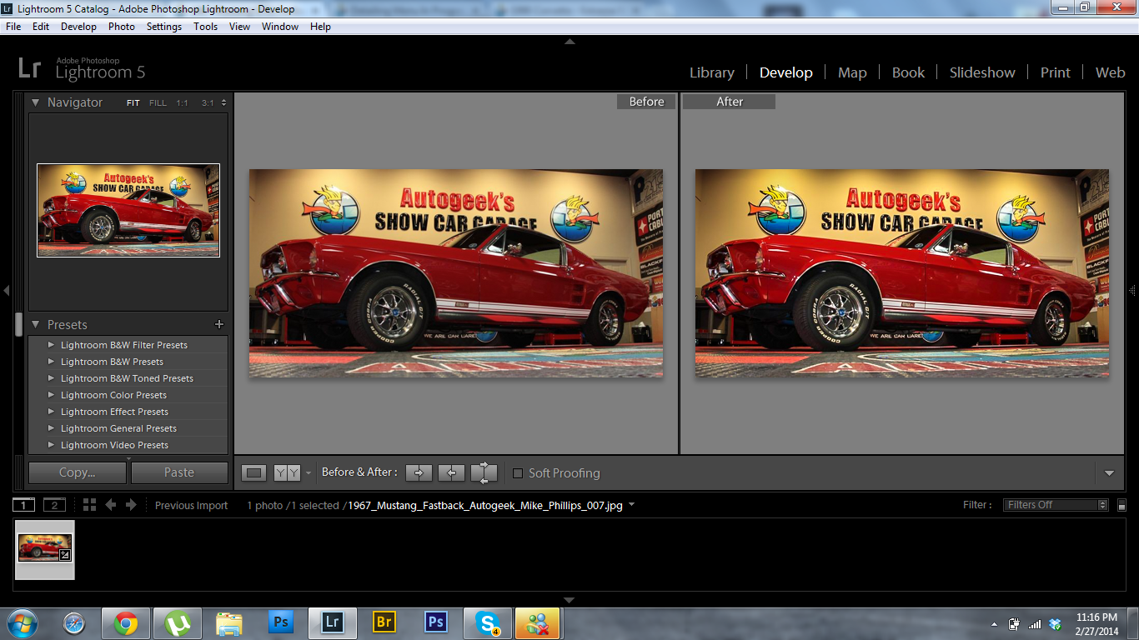Go back using the filmstrip left arrow
This screenshot has width=1139, height=640.
click(110, 505)
